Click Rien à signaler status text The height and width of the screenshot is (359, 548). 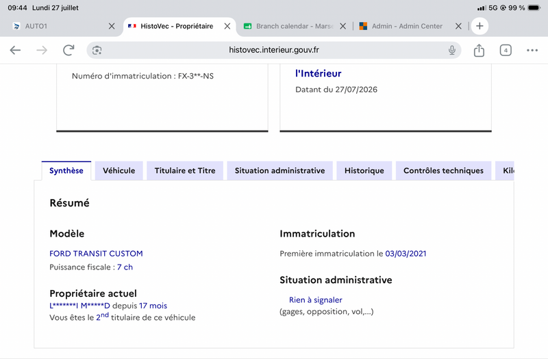(x=316, y=300)
